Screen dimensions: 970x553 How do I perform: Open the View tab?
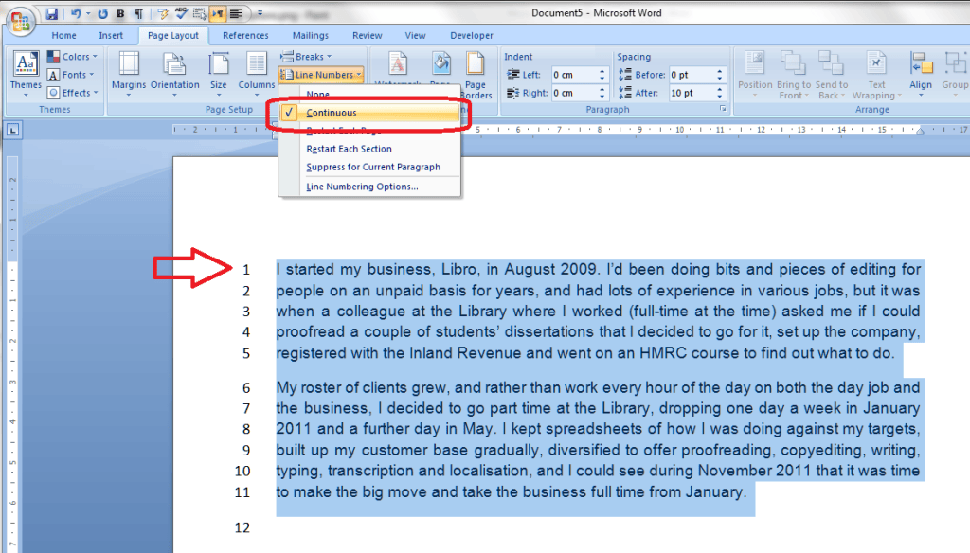pyautogui.click(x=415, y=35)
